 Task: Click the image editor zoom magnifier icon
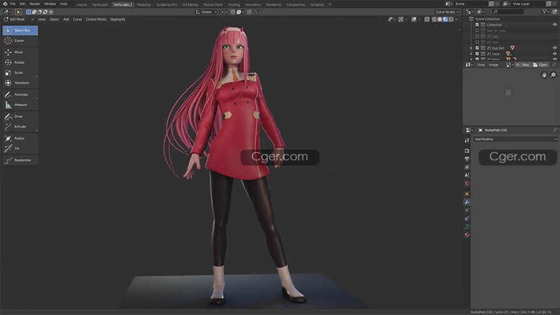click(553, 75)
